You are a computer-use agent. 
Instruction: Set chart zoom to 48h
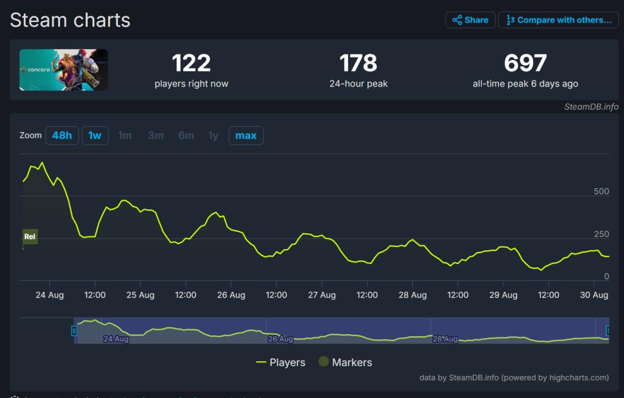pos(62,136)
